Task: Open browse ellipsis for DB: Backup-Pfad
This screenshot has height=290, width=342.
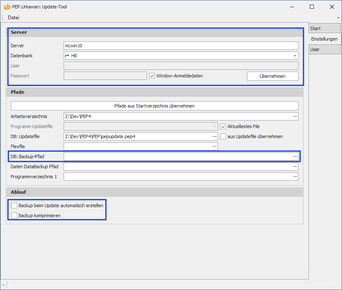Action: (295, 157)
